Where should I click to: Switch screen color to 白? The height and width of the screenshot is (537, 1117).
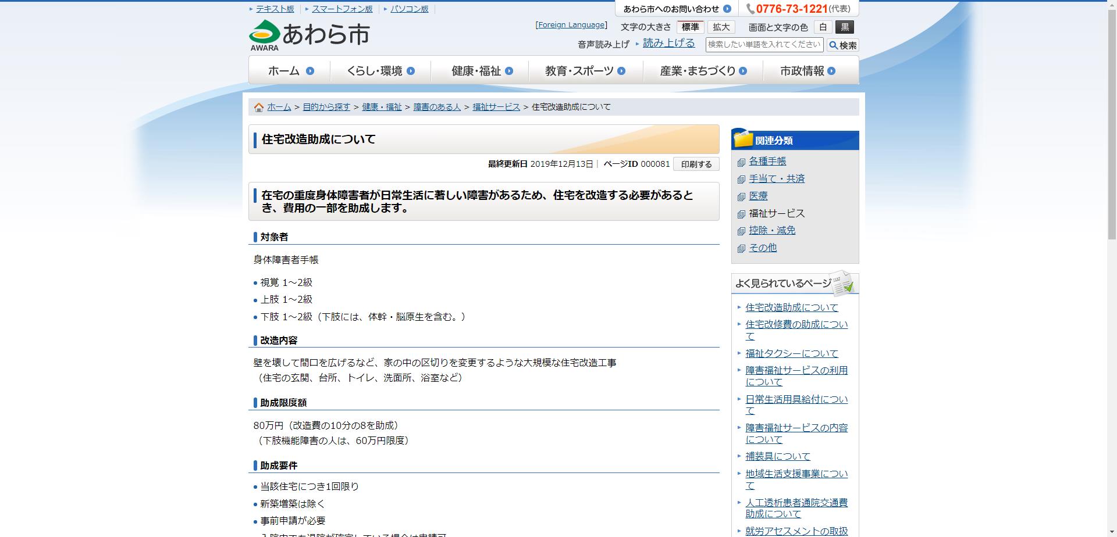click(x=823, y=27)
